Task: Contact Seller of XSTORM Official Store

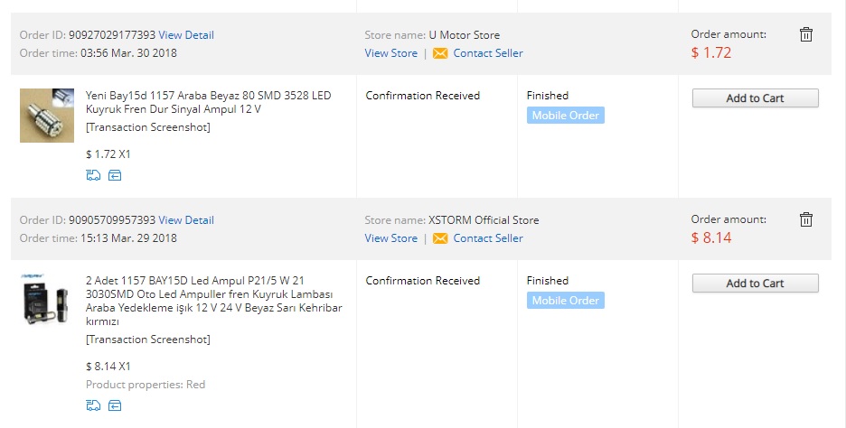Action: pyautogui.click(x=488, y=238)
